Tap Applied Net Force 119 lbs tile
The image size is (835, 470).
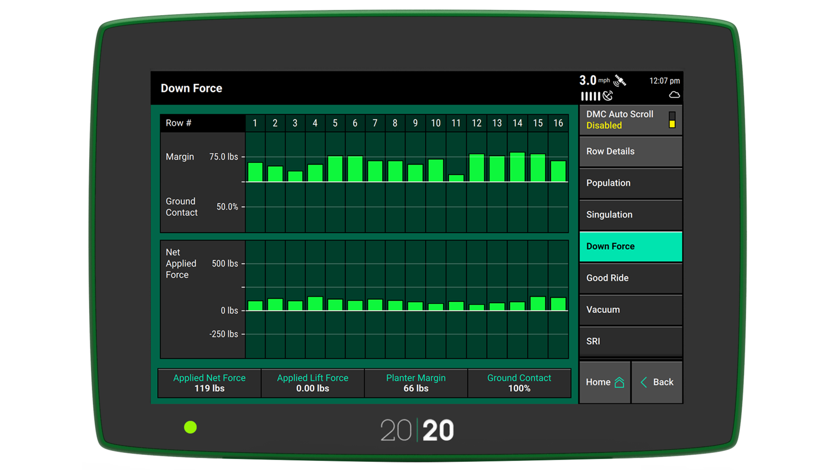coord(209,383)
